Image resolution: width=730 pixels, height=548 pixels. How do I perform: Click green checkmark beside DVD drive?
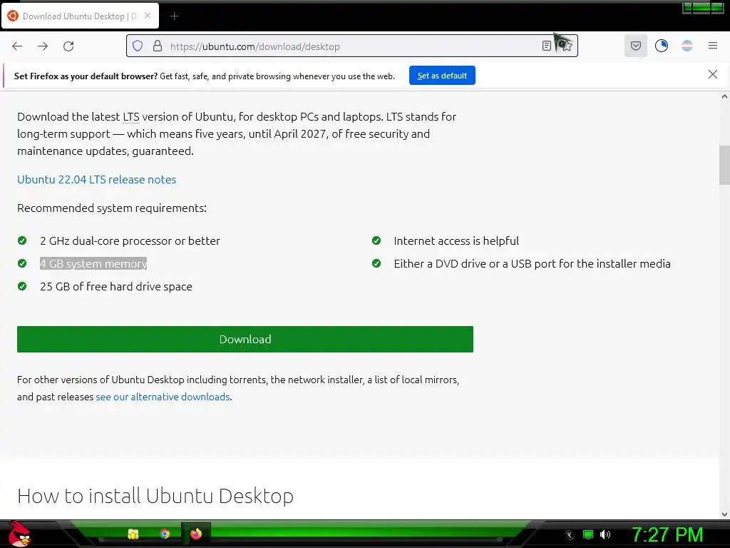(x=376, y=263)
